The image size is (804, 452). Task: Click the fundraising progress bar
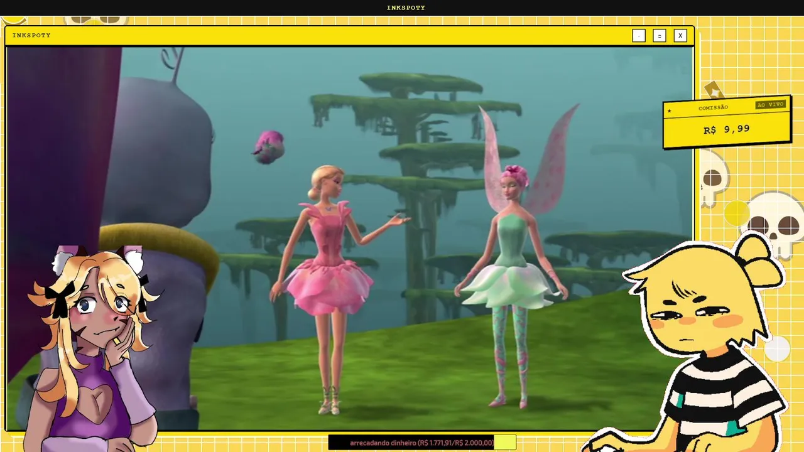(422, 443)
